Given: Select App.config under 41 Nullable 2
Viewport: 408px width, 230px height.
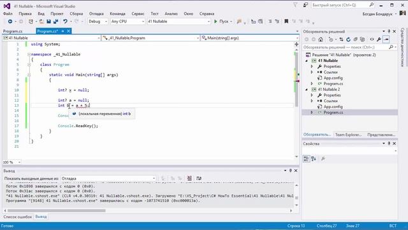Looking at the screenshot, I should tap(333, 107).
